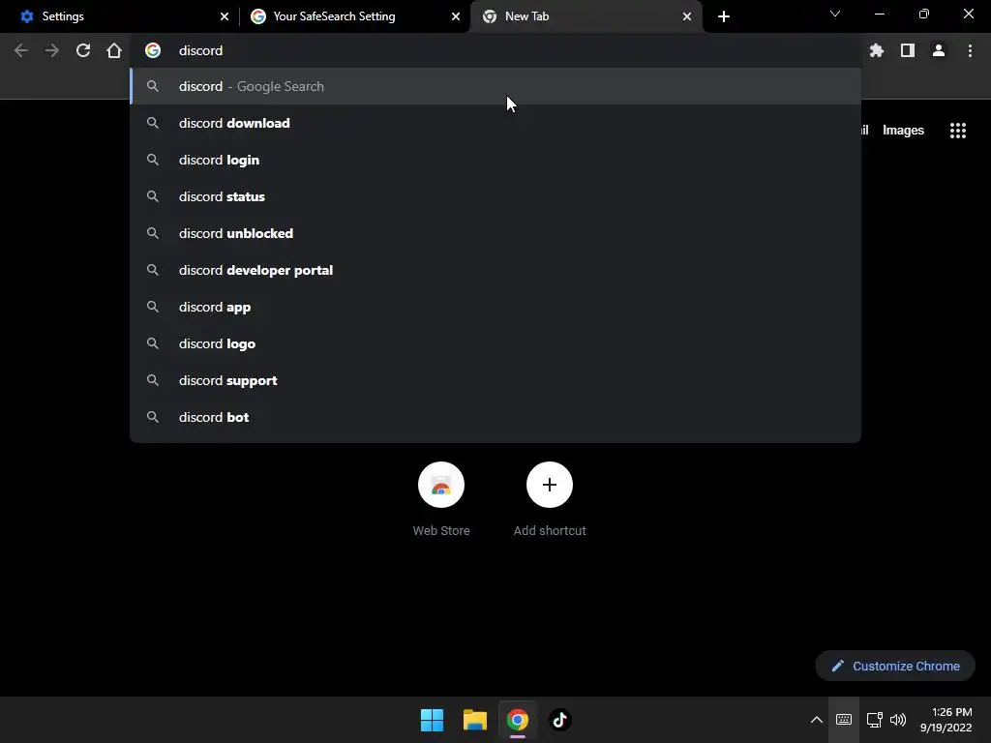Viewport: 991px width, 743px height.
Task: Pick the discord unblocked suggestion
Action: 495,233
